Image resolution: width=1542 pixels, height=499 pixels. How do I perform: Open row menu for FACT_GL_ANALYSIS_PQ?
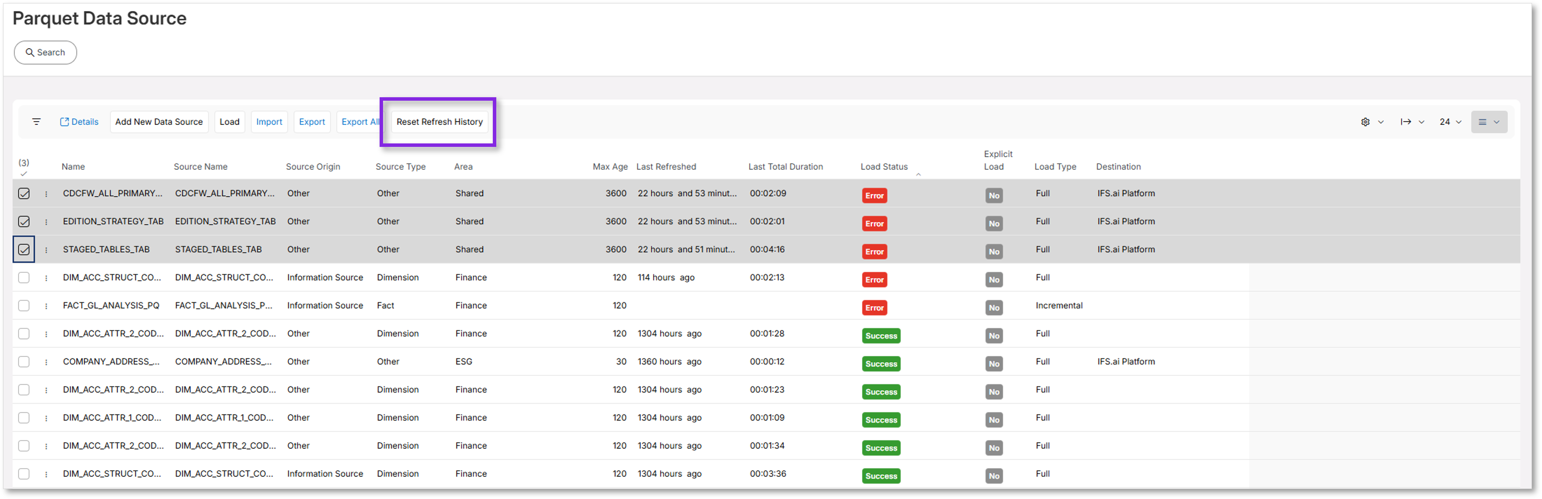(x=46, y=306)
